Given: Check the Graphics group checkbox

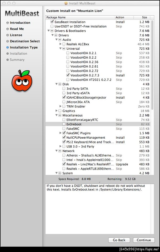Looking at the screenshot, I should pos(60,111).
